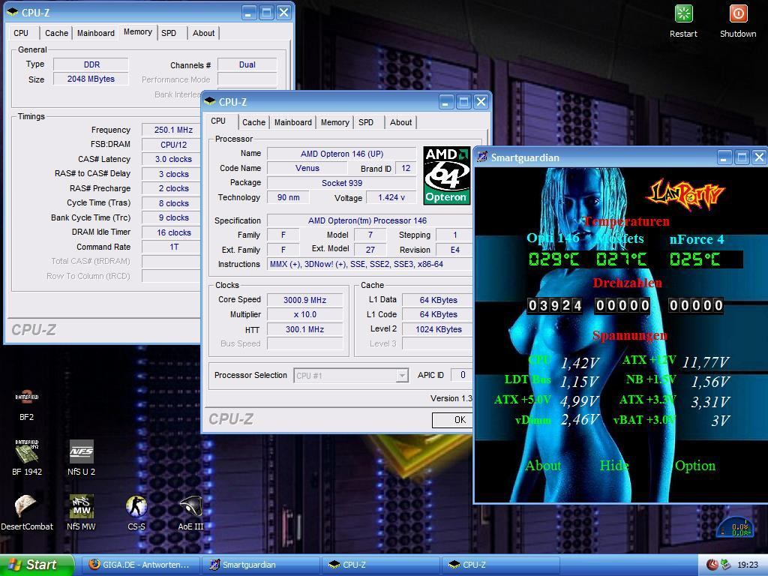
Task: Click the vDimm voltage reading 2,46V
Action: [580, 420]
